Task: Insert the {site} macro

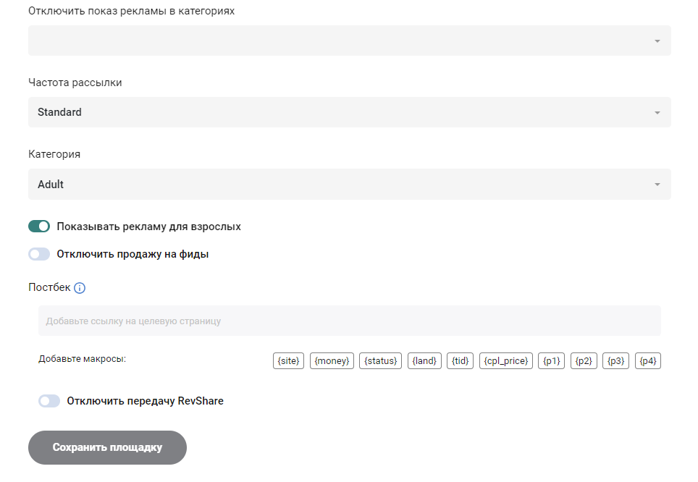Action: [287, 360]
